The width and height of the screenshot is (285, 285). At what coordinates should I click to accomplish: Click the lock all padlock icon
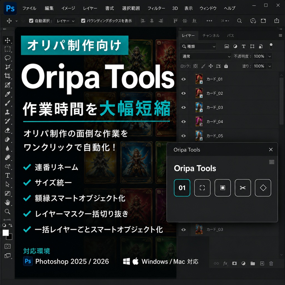click(226, 66)
